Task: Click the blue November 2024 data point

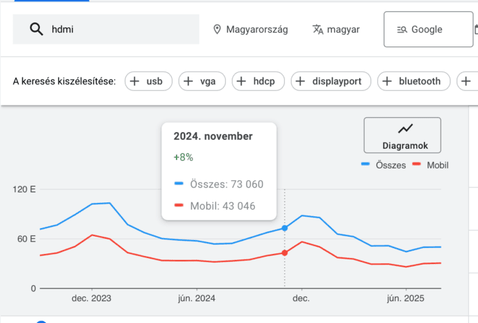Action: coord(285,228)
